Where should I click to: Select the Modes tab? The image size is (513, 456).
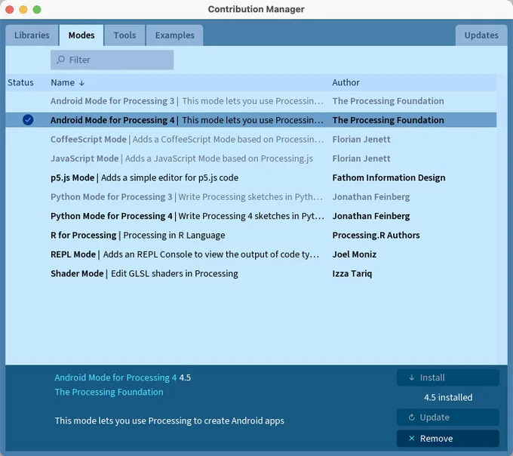pos(81,35)
